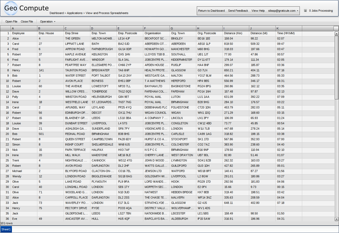Click the 'NATWEST' organisation cell
Screen dimensions: 339x233
(157, 192)
